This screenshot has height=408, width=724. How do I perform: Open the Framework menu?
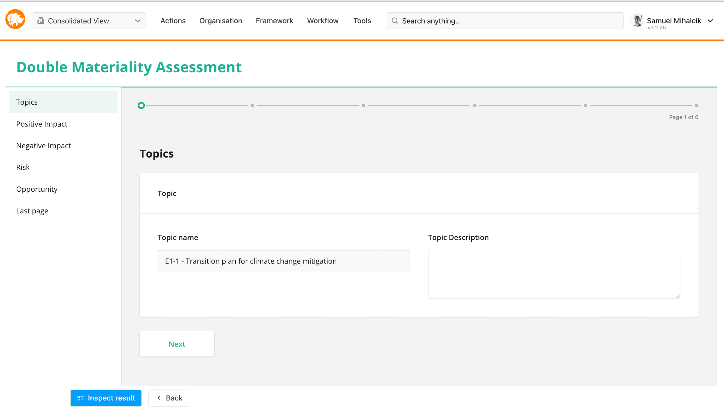[x=274, y=21]
